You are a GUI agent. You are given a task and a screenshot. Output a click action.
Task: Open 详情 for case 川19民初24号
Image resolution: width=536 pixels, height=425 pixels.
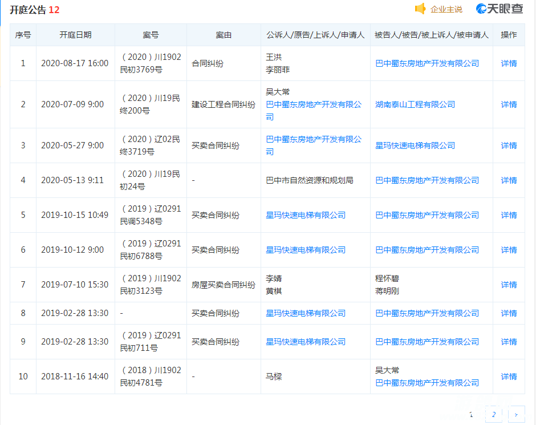tap(509, 180)
